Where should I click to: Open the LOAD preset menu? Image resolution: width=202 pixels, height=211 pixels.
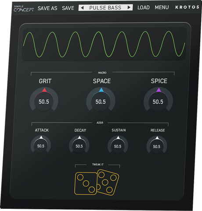pos(144,7)
